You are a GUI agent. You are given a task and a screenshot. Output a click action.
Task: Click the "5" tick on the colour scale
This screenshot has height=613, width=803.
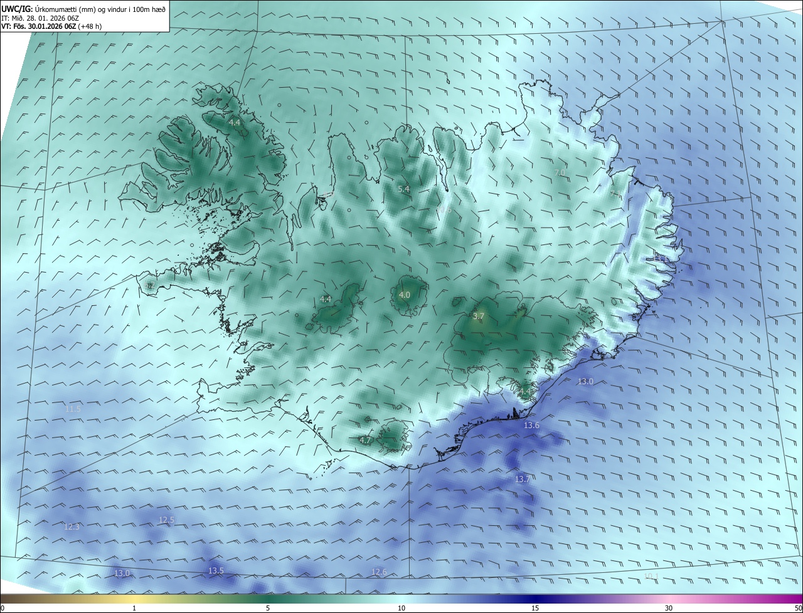pos(268,608)
